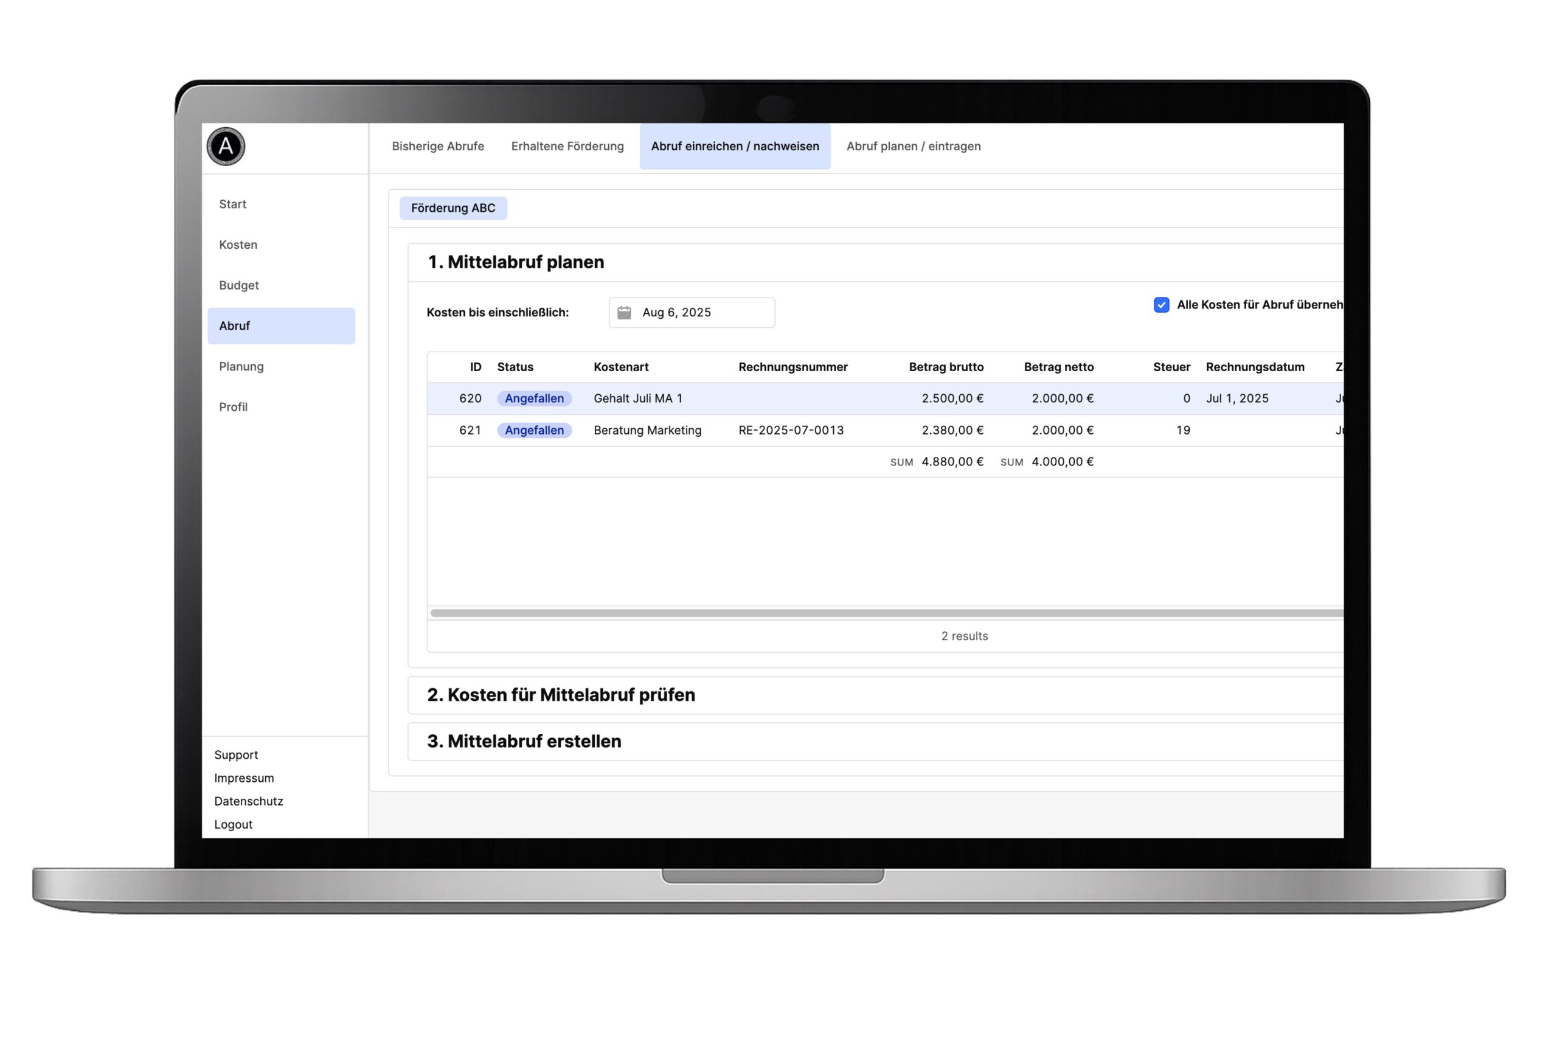Viewport: 1557px width, 1041px height.
Task: Switch to 'Bisherige Abrufe' tab
Action: [x=437, y=146]
